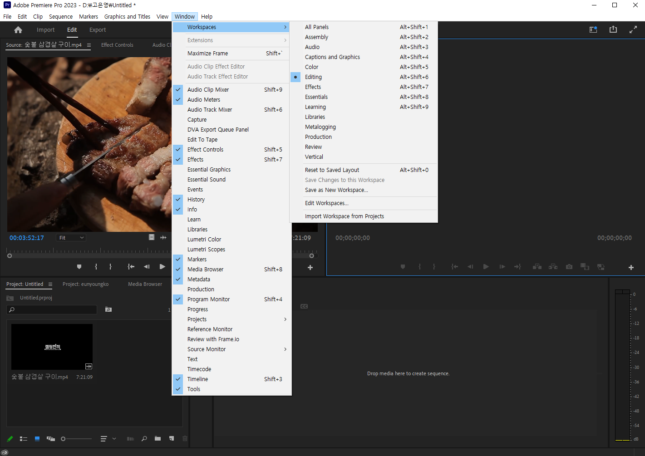645x456 pixels.
Task: Open Source Monitor button editor plus
Action: coord(310,268)
